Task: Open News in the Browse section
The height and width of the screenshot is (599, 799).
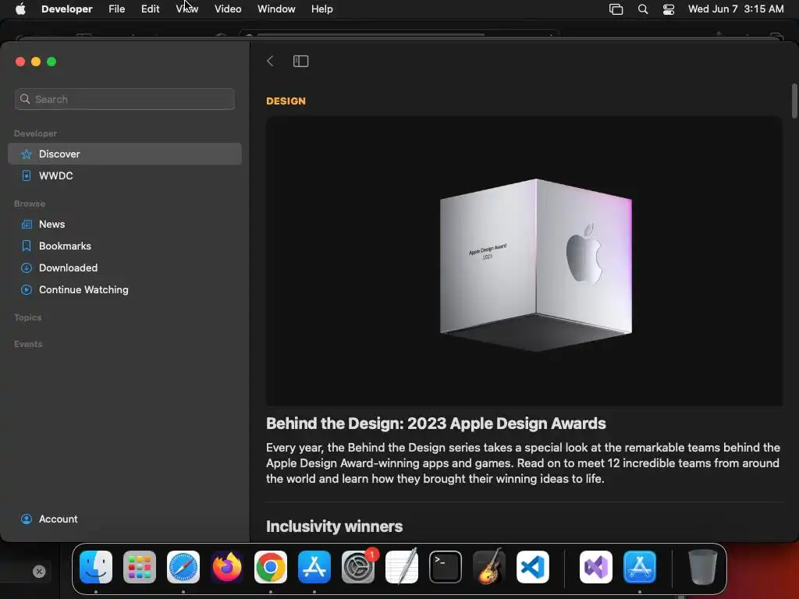Action: 125,224
